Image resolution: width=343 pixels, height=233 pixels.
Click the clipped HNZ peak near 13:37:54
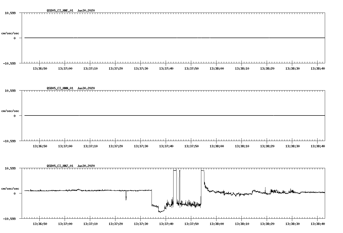tap(203, 171)
